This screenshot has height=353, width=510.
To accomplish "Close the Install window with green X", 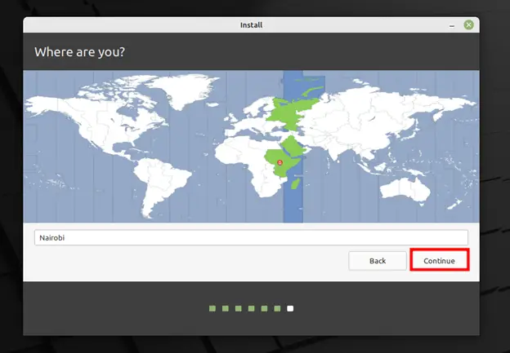I will pos(468,25).
